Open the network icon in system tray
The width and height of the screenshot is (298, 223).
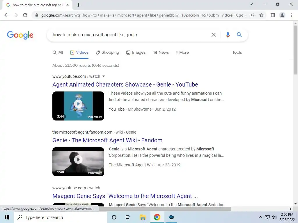pos(268,217)
